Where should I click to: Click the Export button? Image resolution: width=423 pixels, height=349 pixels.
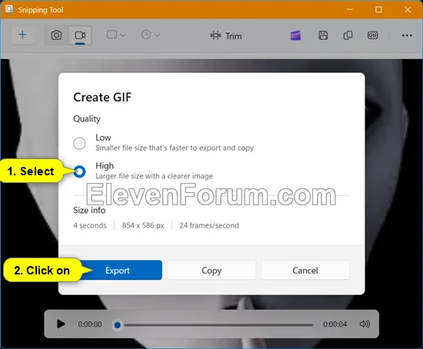pos(118,271)
